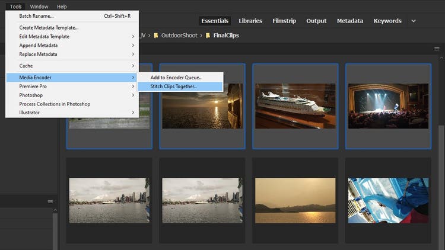Image resolution: width=445 pixels, height=250 pixels.
Task: Open the Window menu
Action: coord(39,7)
